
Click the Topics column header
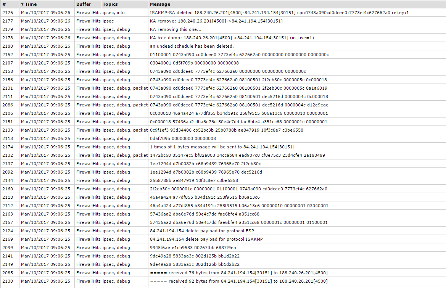coord(110,4)
